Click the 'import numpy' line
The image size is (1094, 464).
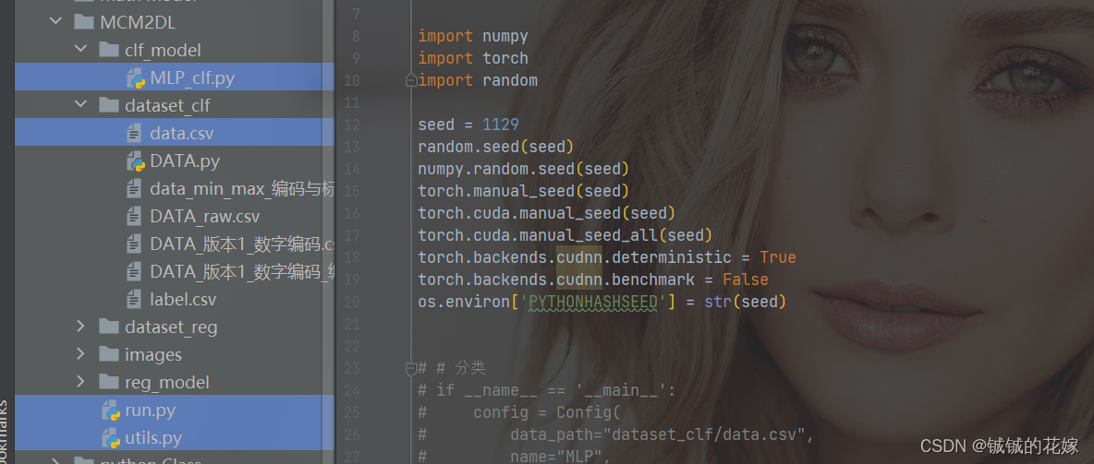[473, 36]
